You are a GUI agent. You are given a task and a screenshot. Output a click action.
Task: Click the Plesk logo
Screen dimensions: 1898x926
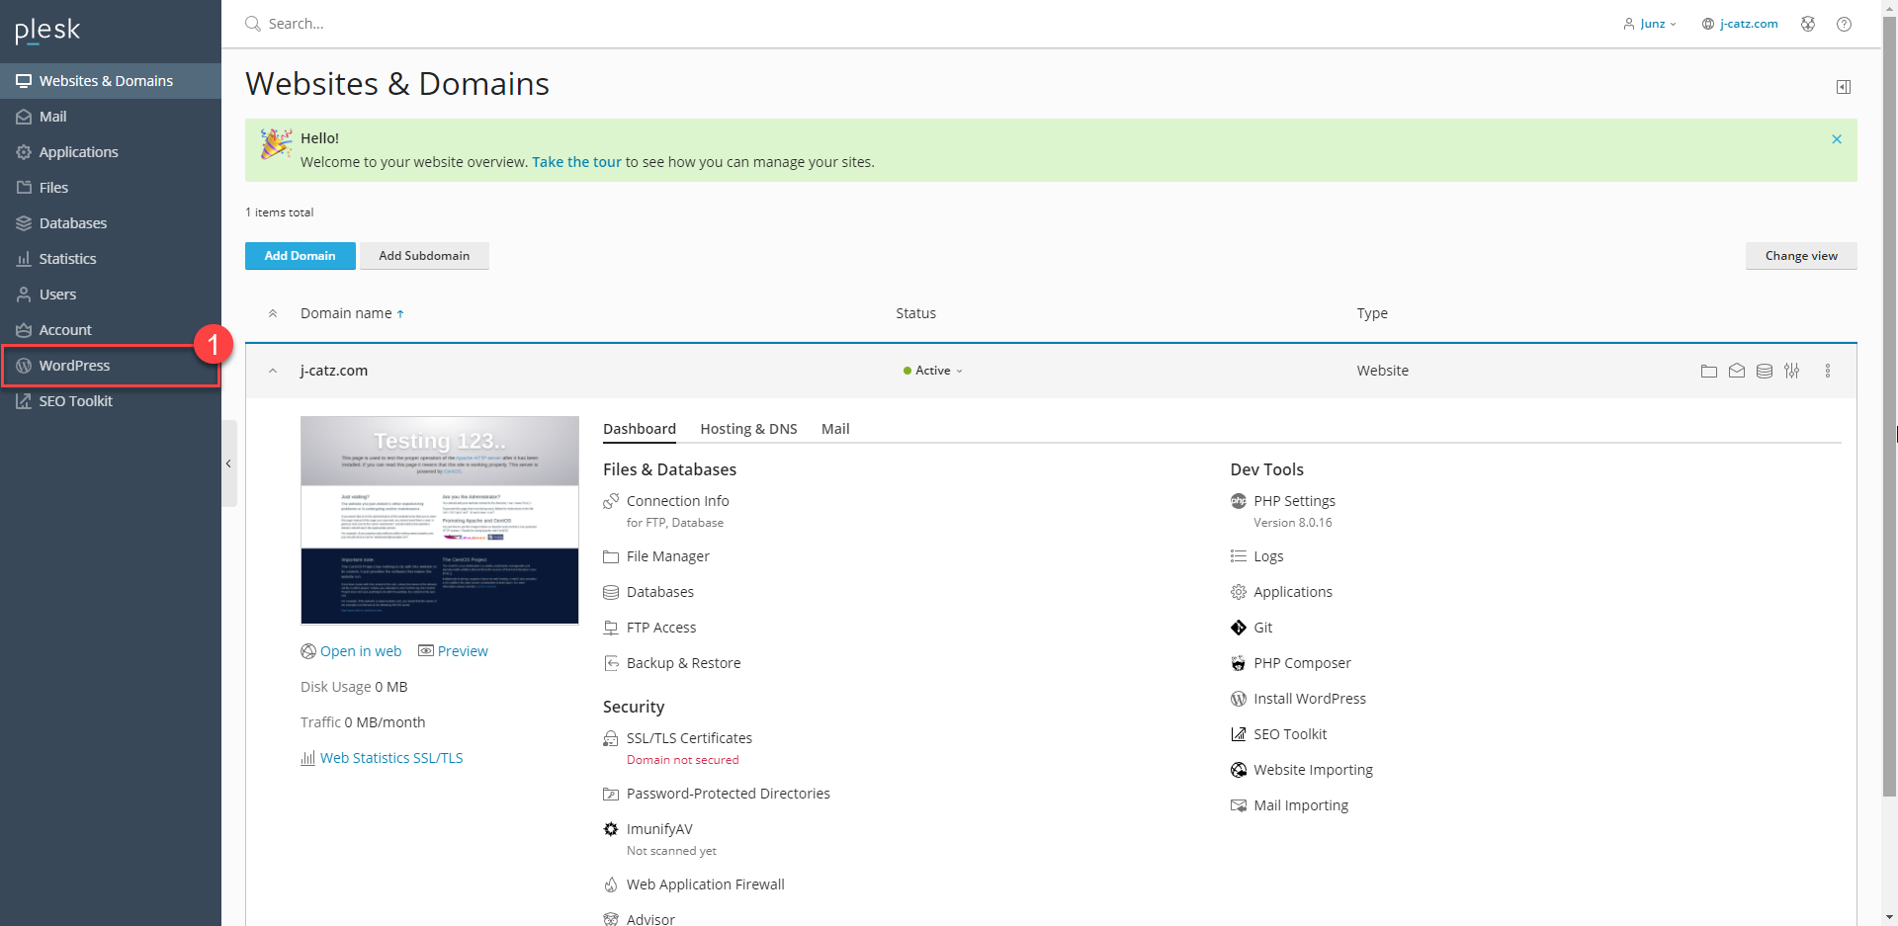[47, 31]
